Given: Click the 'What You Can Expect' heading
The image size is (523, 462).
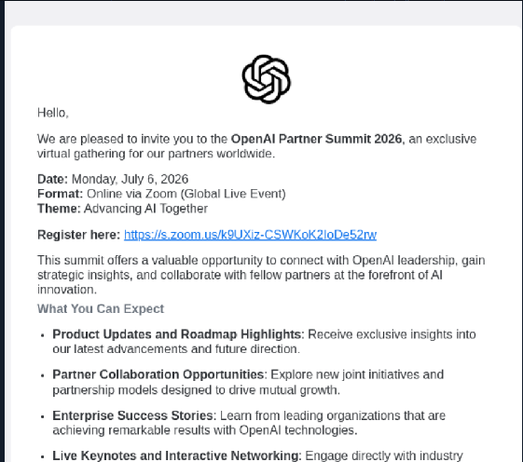Looking at the screenshot, I should pyautogui.click(x=101, y=308).
